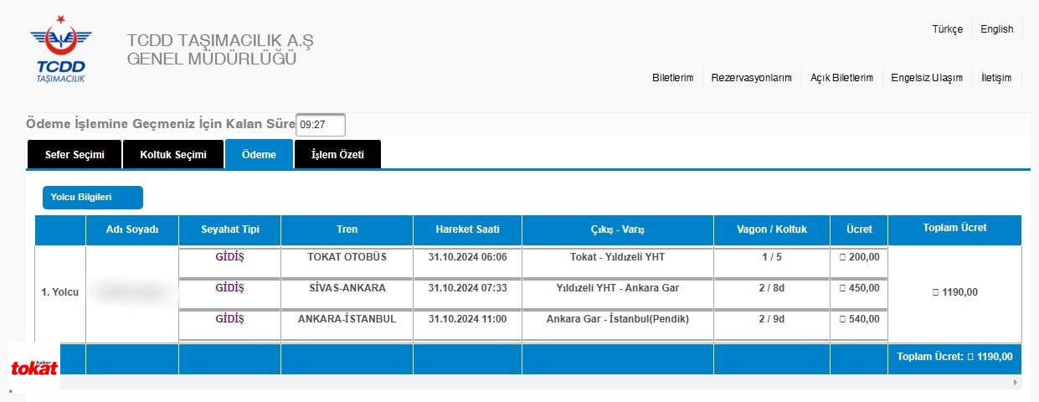Click seat value 1 / 5

772,257
